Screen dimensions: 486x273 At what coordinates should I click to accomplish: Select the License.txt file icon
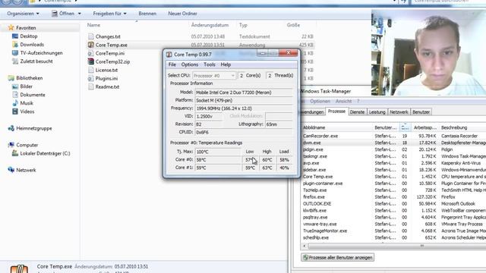[91, 70]
